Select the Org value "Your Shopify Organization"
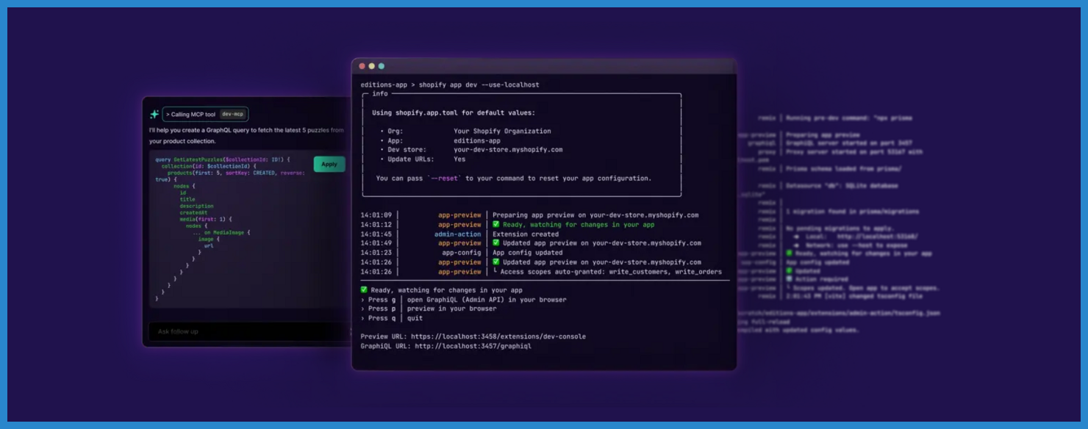 [502, 131]
